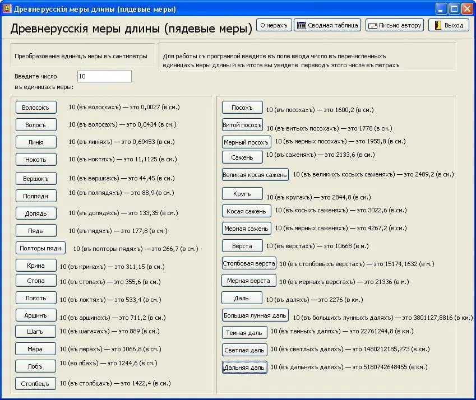Click the Стопа button
Viewport: 476px width, 400px height.
coord(36,281)
